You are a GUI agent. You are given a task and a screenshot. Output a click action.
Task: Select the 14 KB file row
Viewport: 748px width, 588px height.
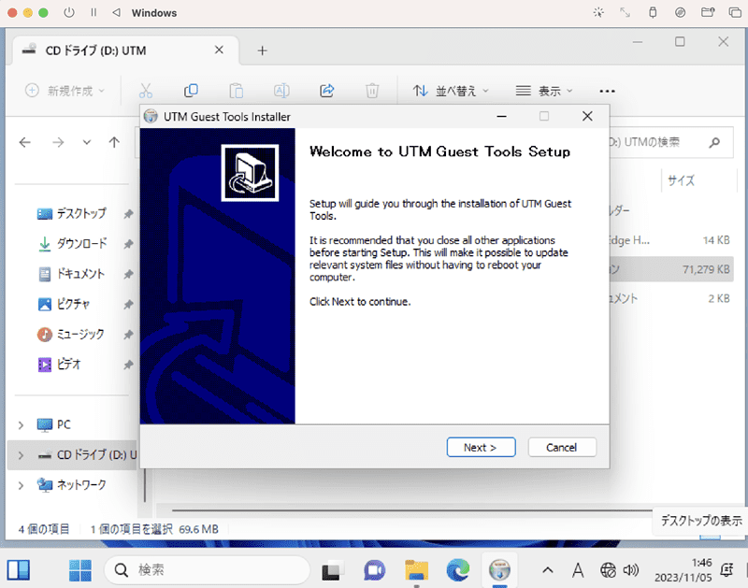(x=671, y=240)
